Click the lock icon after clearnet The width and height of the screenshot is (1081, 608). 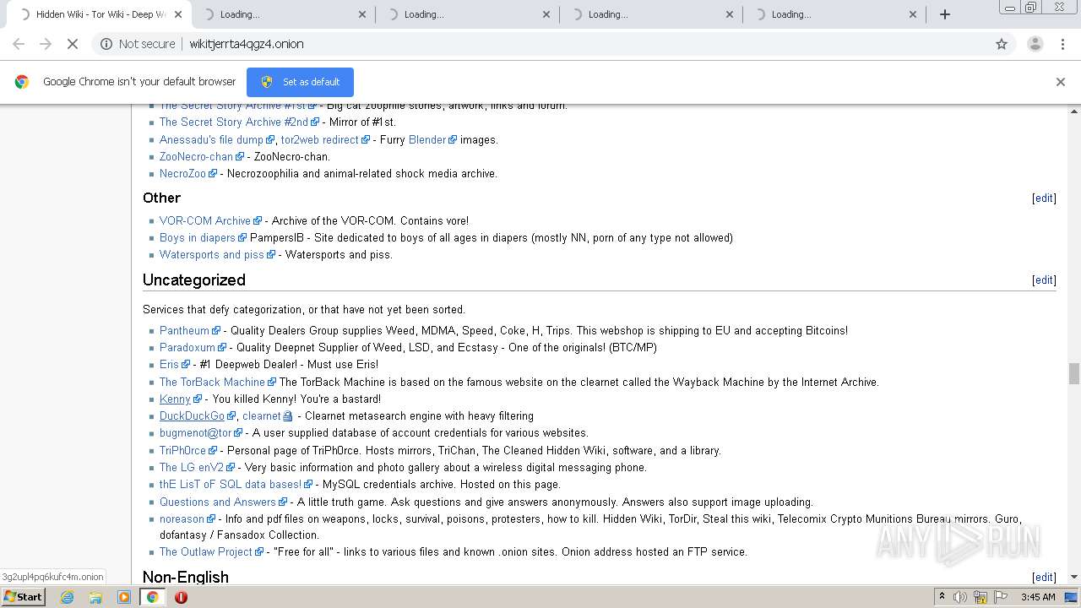point(288,416)
